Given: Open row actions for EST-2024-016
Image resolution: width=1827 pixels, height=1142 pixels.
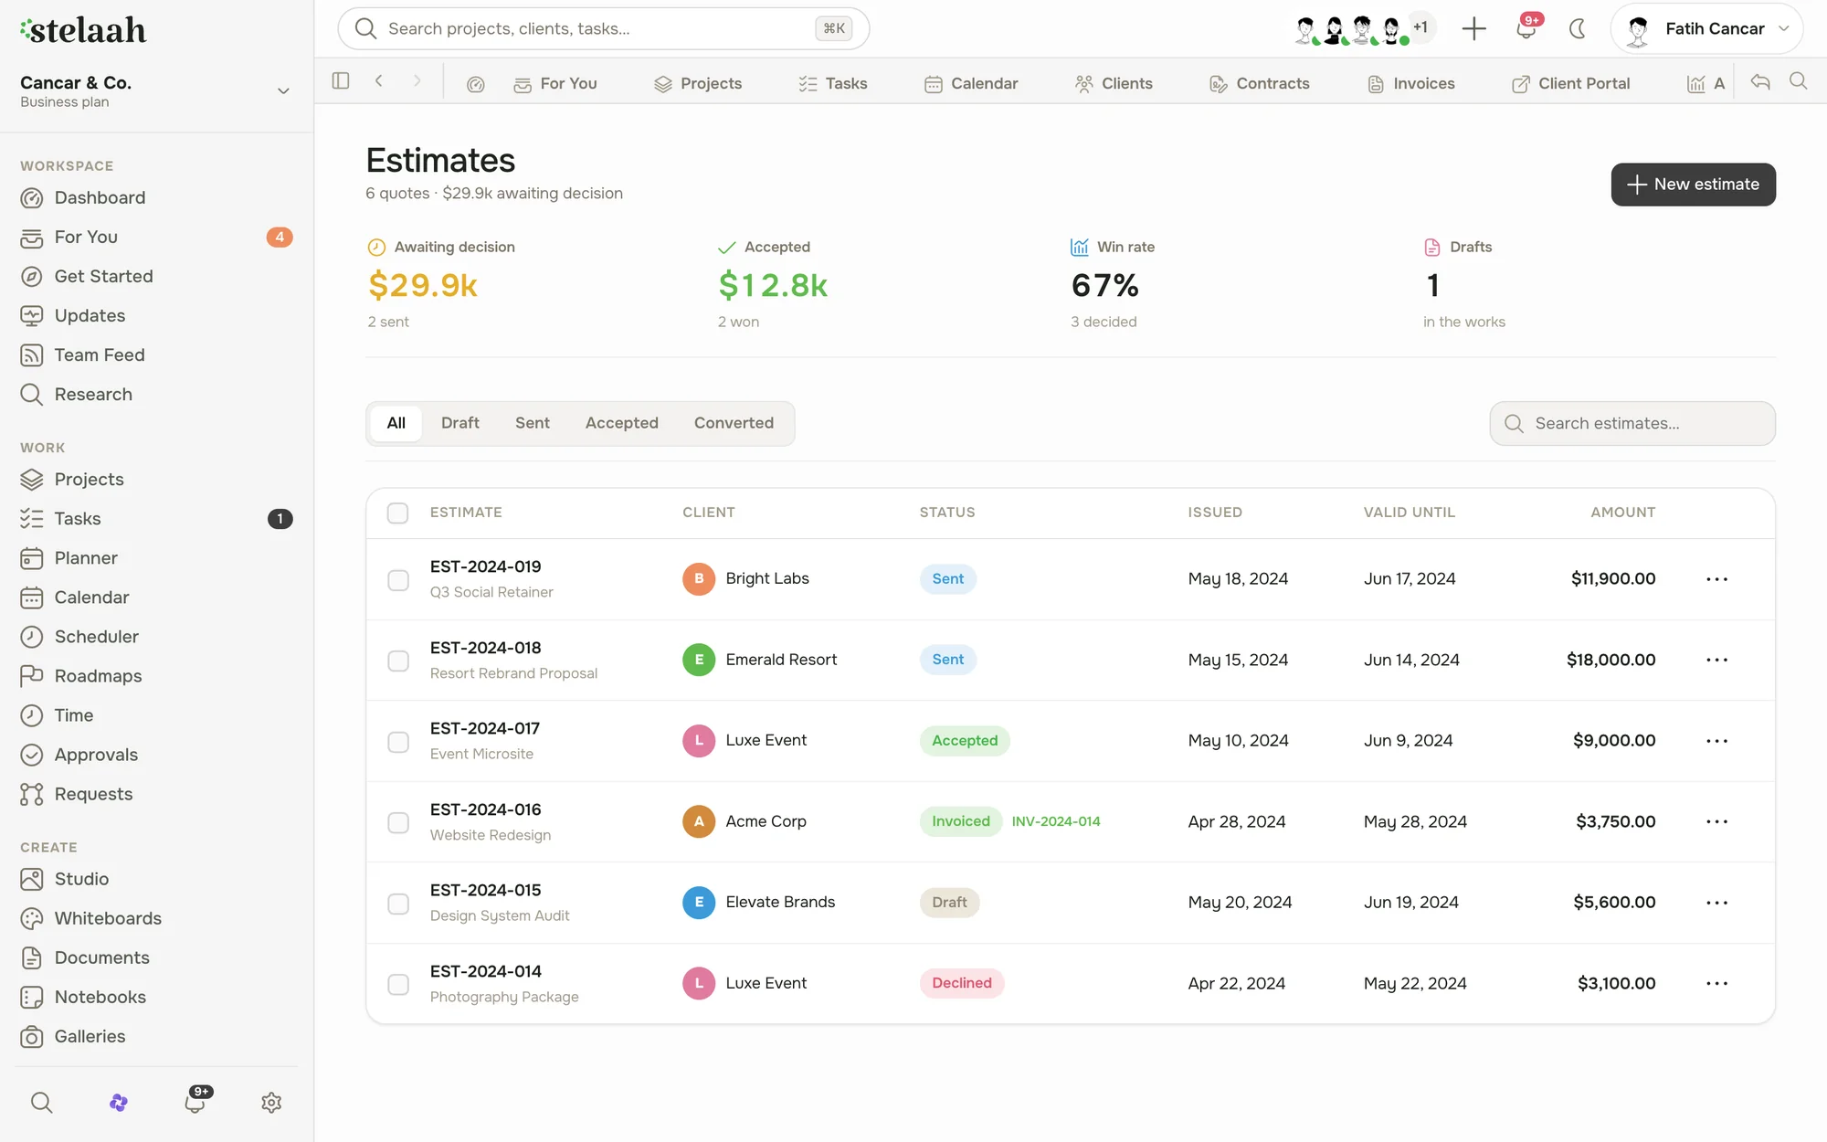Looking at the screenshot, I should coord(1716,821).
